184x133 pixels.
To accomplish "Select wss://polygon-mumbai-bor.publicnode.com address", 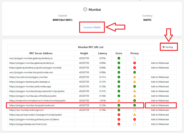I will tap(31, 72).
